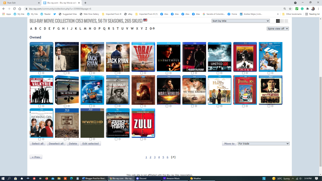The image size is (322, 181).
Task: Select the checkbox under Working Girl
Action: tap(40, 139)
